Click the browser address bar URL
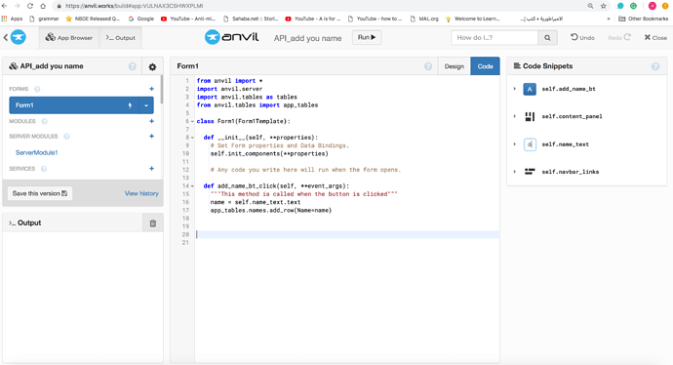 pos(134,6)
